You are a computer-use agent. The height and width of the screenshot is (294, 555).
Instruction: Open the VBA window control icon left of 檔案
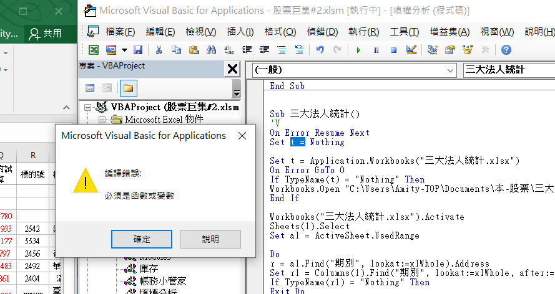(x=93, y=31)
